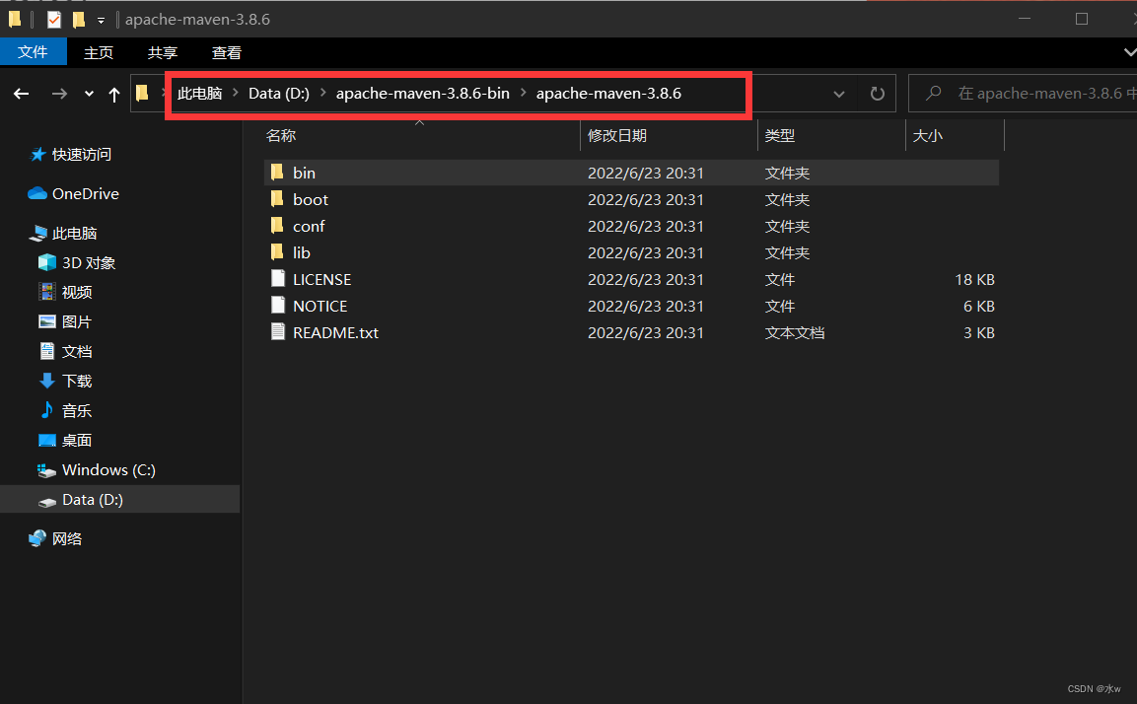
Task: Sort by 名称 column header
Action: [x=281, y=136]
